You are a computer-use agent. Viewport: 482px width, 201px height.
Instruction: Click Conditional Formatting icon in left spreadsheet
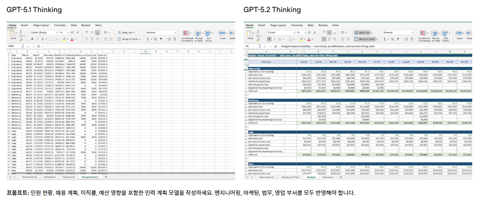pos(187,33)
